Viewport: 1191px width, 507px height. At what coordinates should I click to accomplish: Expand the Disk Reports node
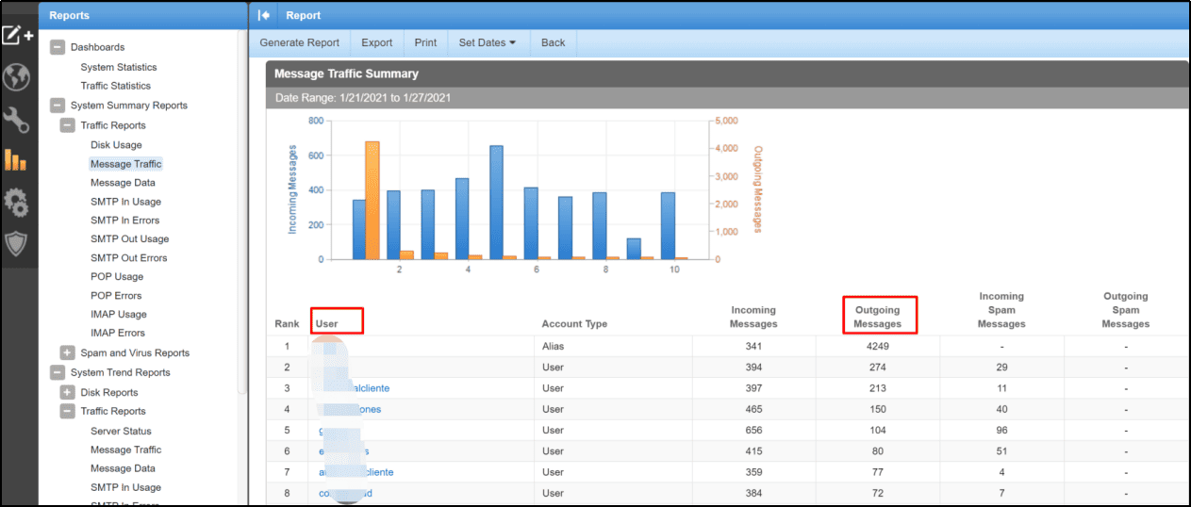point(68,392)
